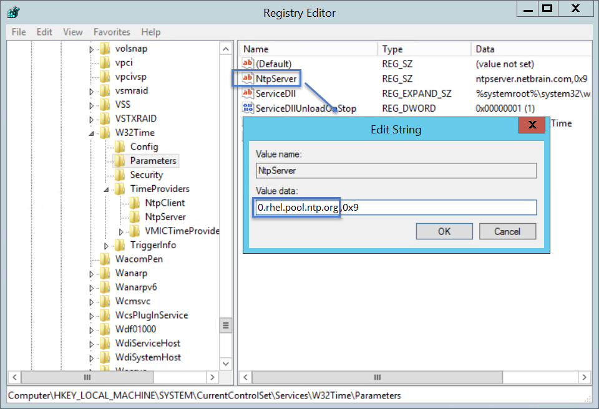Click tree pane vertical scrollbar up arrow

(226, 49)
